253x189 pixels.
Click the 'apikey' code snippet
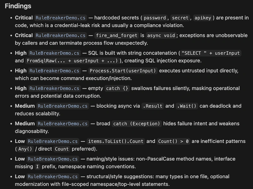click(x=203, y=18)
